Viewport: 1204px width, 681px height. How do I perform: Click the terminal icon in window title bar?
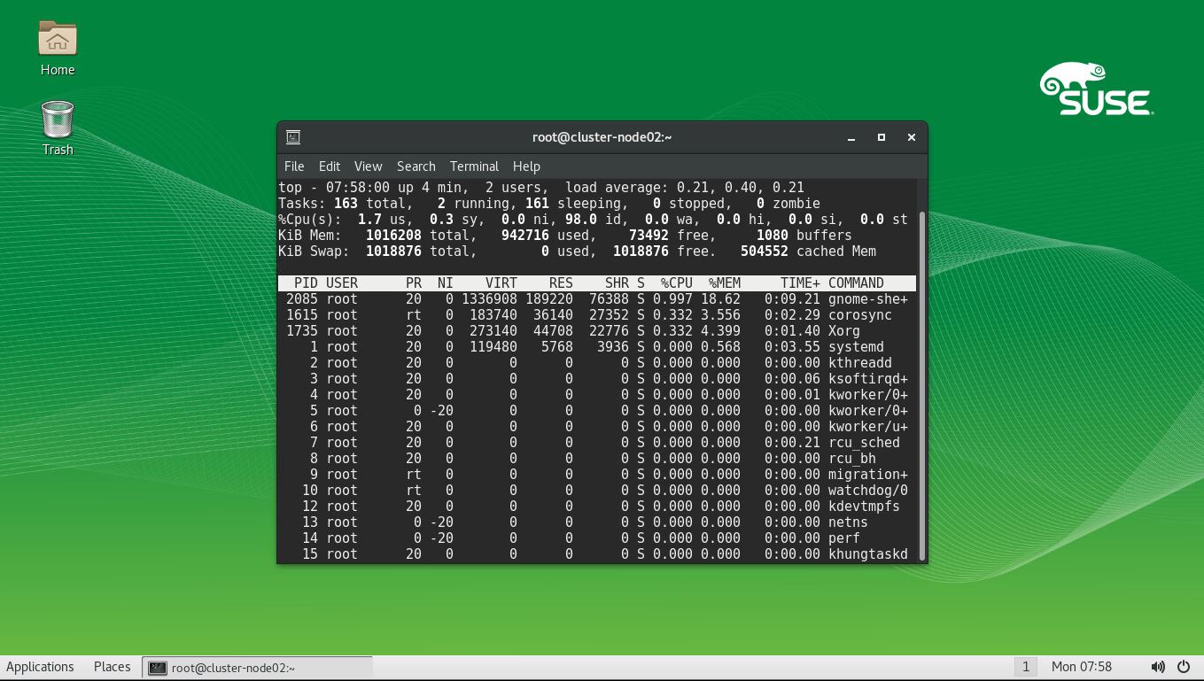click(x=293, y=137)
